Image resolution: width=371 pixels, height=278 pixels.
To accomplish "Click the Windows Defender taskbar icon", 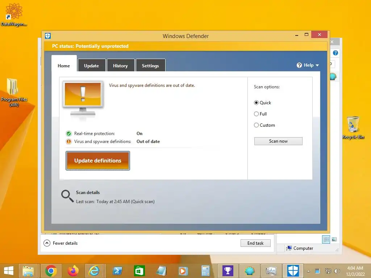I will 293,271.
